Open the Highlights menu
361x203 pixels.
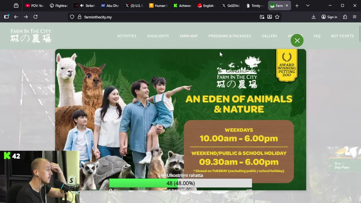[158, 36]
